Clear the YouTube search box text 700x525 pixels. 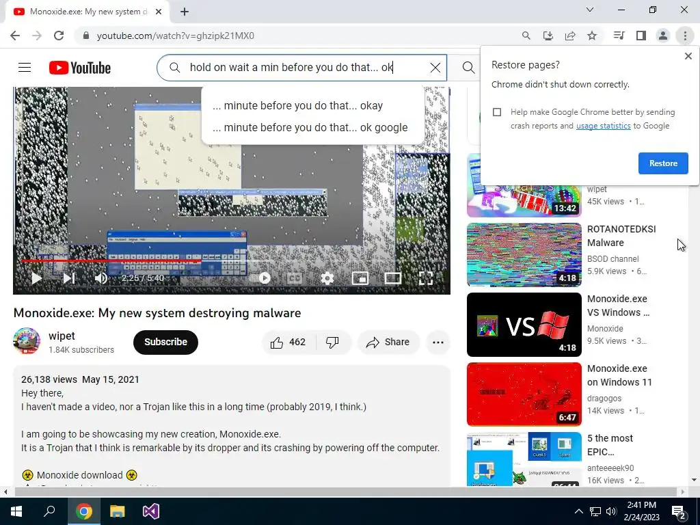point(435,68)
